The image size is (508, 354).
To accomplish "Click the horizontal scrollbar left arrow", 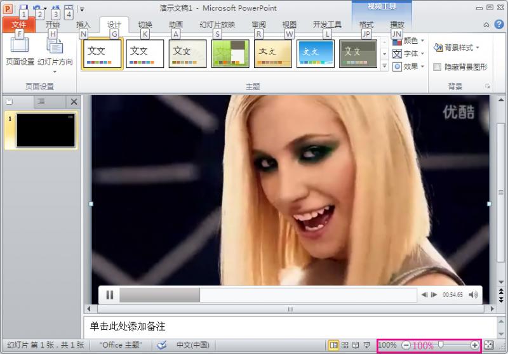I will pyautogui.click(x=89, y=309).
